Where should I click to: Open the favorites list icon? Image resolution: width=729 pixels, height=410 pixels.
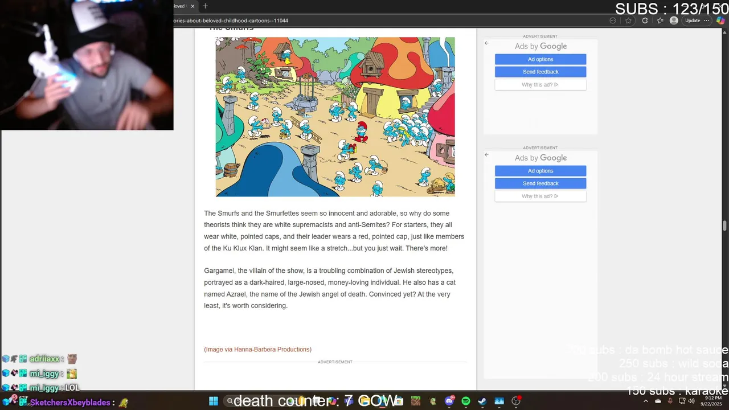660,20
